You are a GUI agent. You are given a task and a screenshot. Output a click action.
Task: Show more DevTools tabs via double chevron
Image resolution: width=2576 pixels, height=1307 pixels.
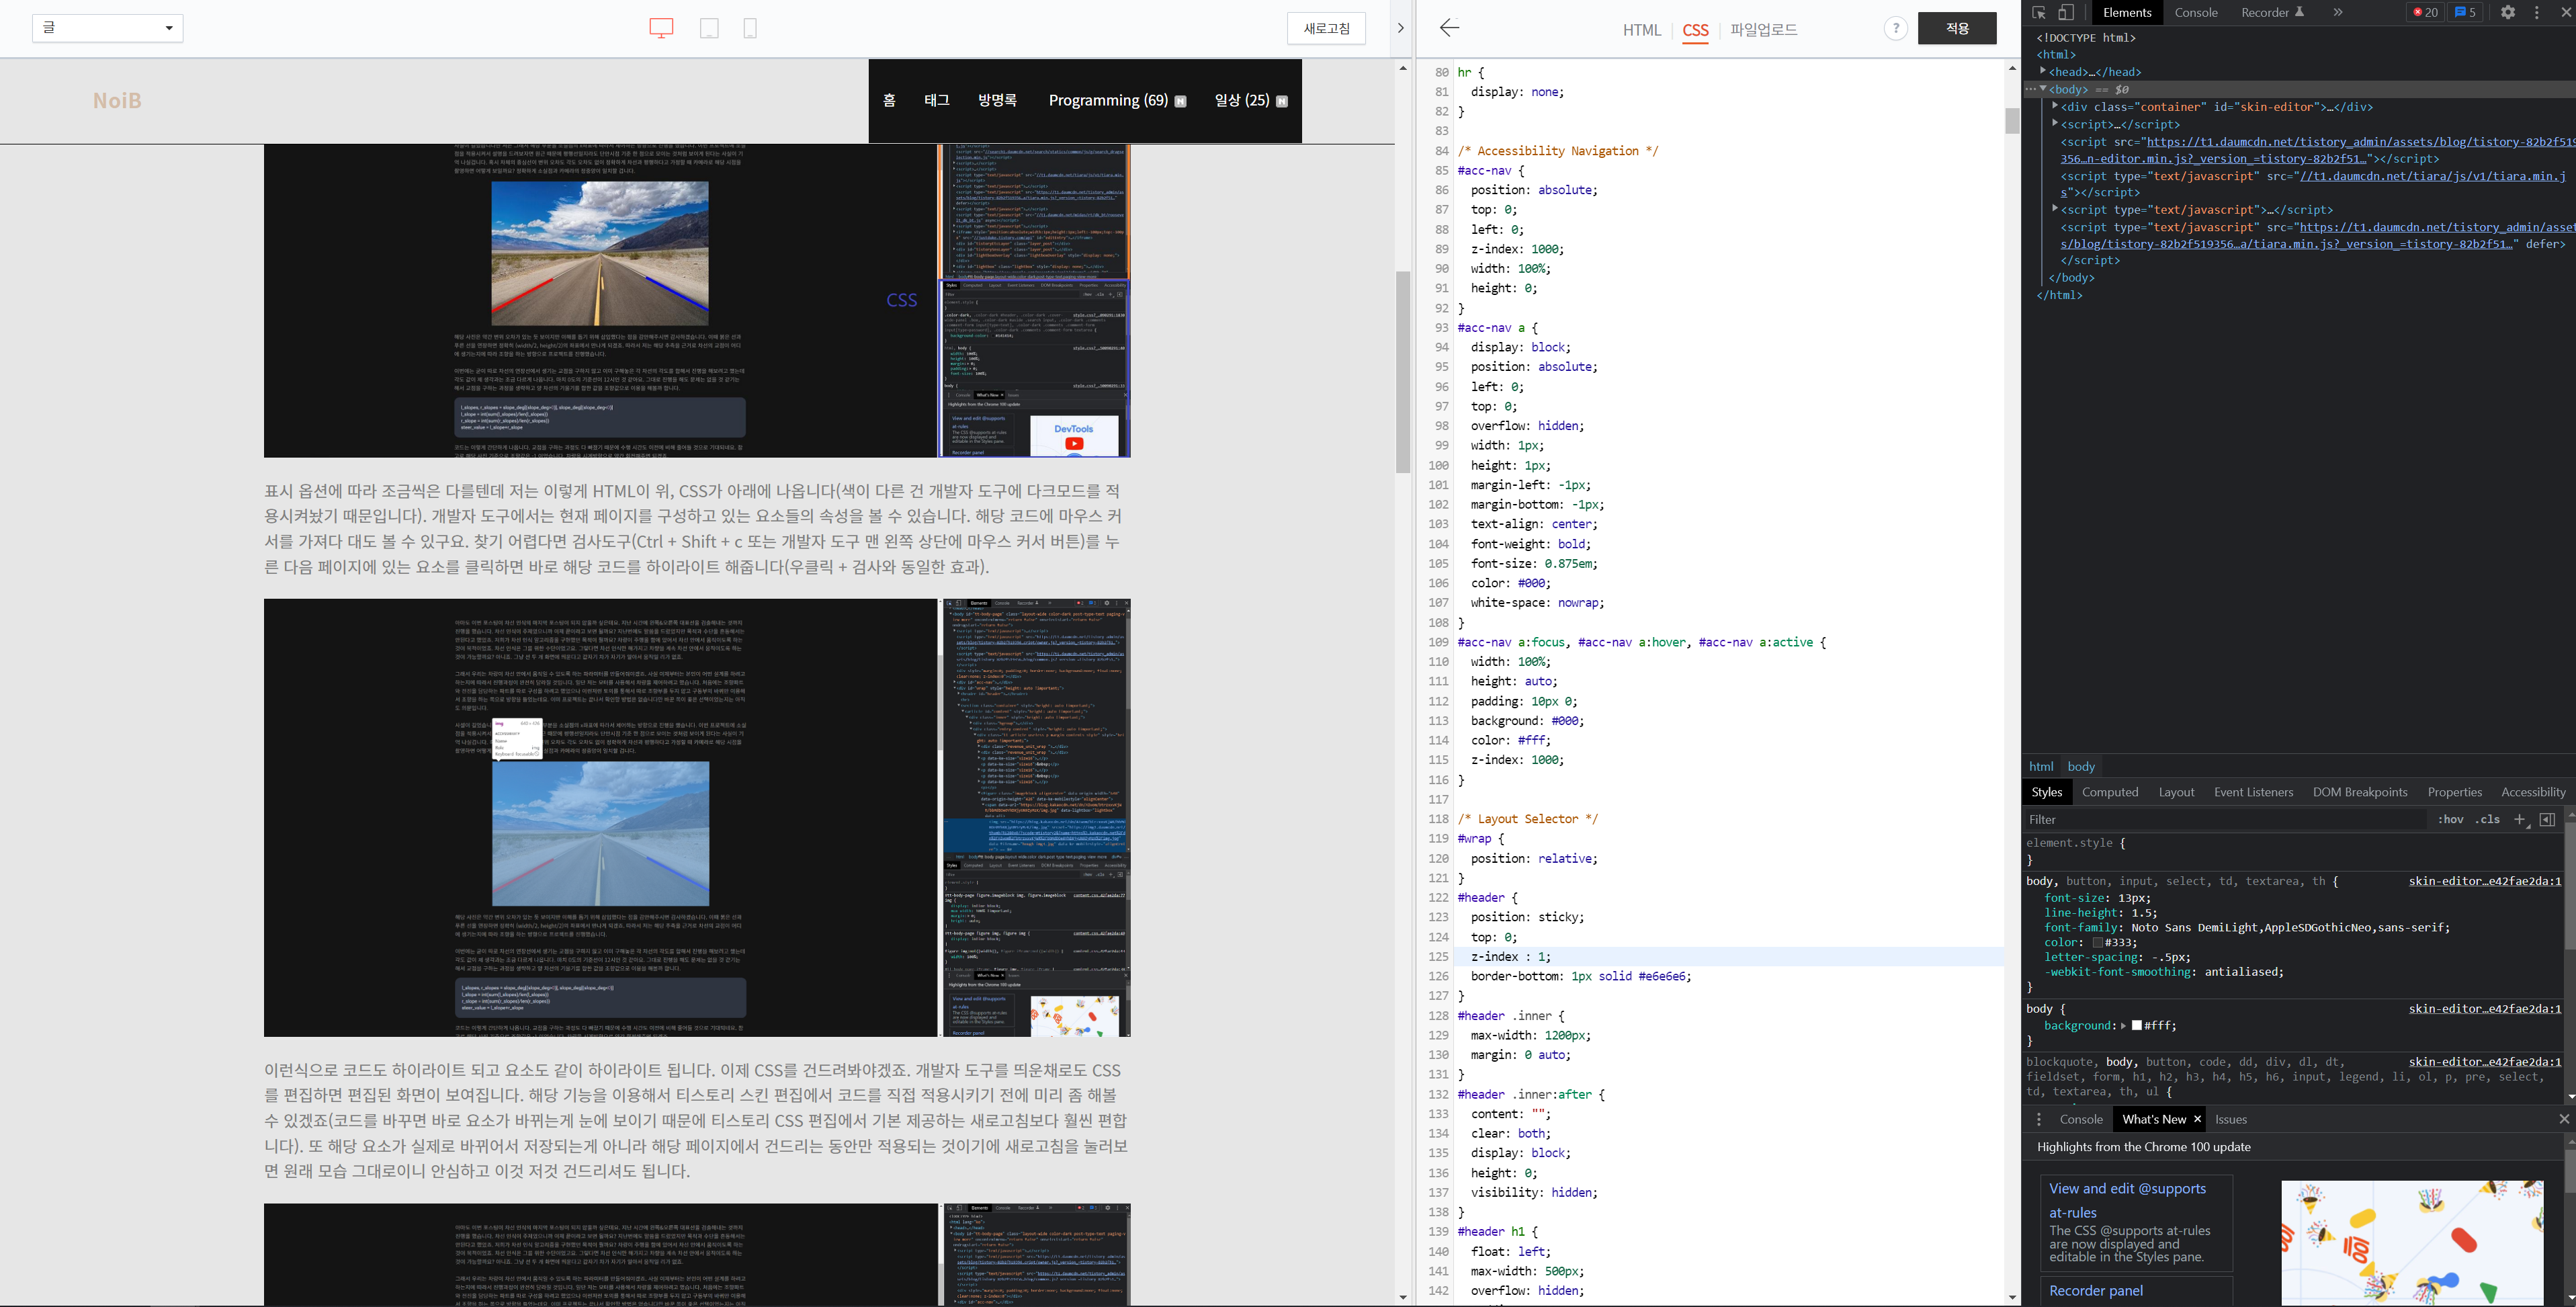(2338, 12)
